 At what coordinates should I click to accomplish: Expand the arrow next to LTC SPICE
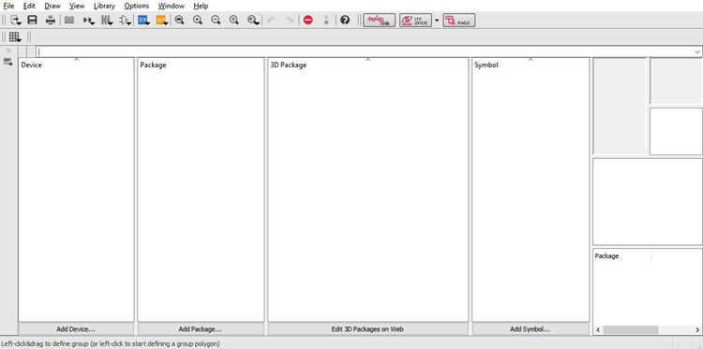pyautogui.click(x=437, y=21)
